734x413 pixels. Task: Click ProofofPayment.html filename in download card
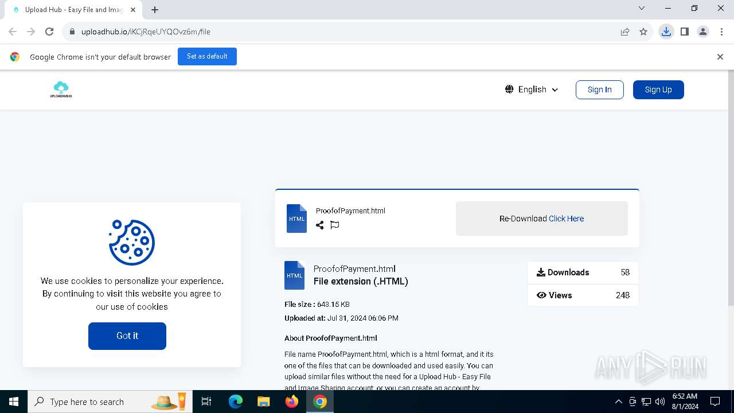350,211
